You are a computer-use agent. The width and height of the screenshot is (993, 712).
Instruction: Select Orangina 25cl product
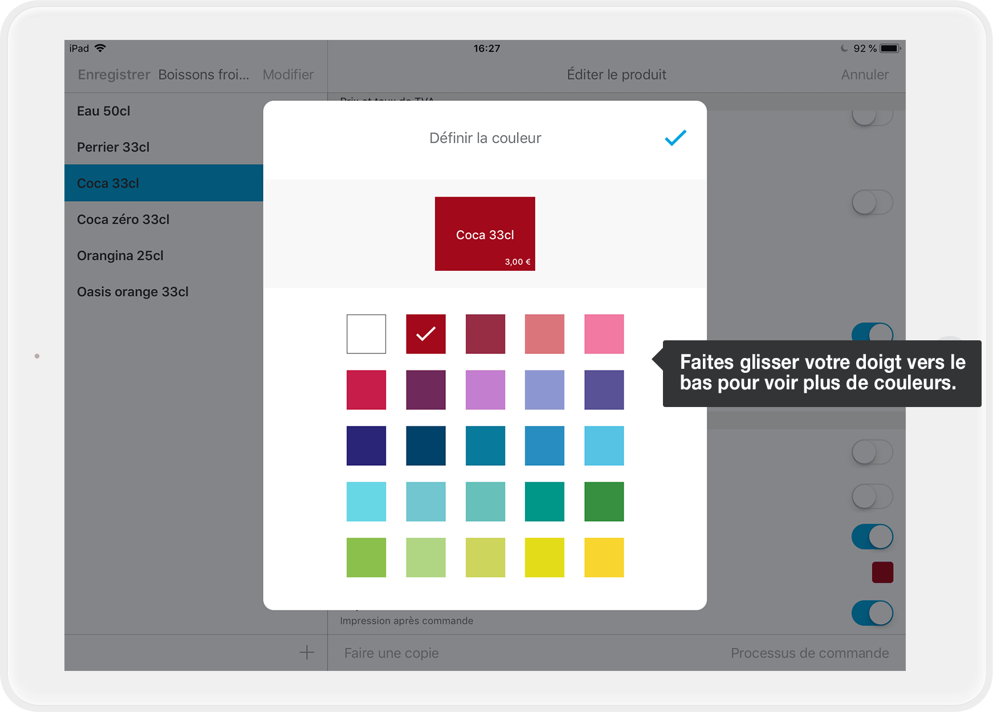pyautogui.click(x=164, y=255)
